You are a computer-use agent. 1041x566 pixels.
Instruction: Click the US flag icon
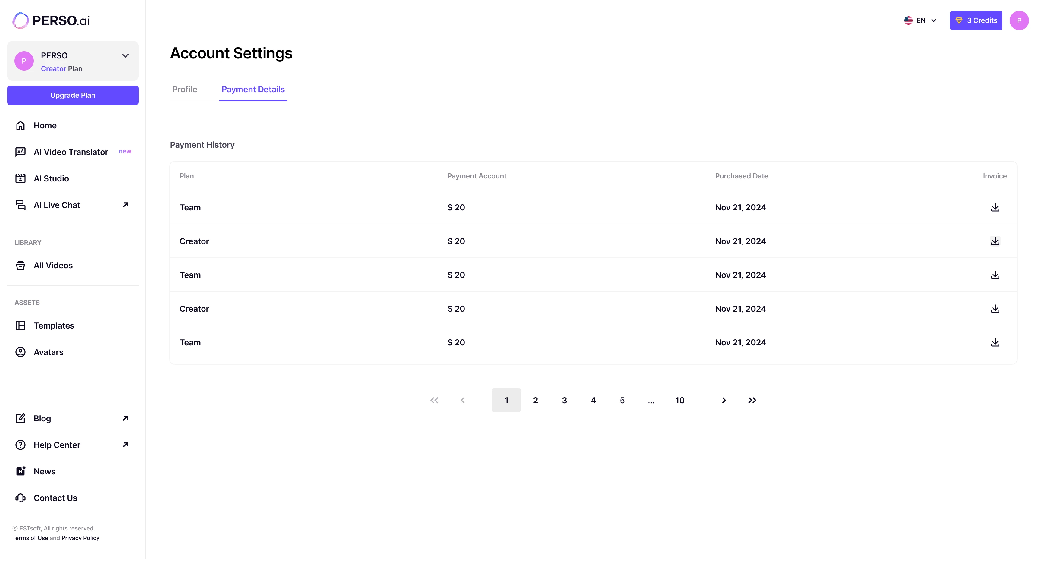[x=908, y=20]
